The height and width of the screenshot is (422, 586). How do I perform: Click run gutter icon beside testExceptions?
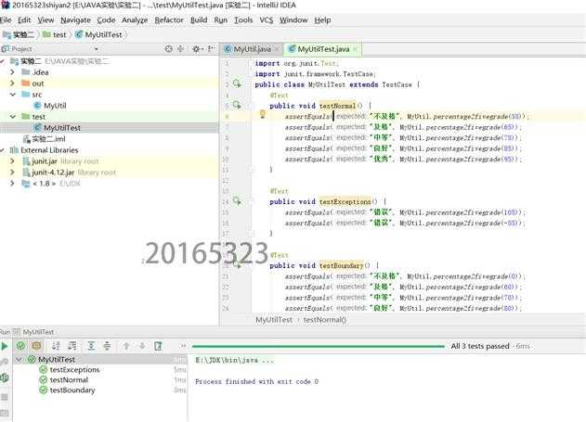pos(237,200)
